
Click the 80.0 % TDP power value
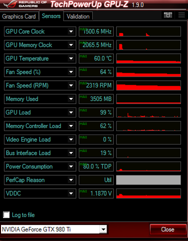pyautogui.click(x=96, y=166)
